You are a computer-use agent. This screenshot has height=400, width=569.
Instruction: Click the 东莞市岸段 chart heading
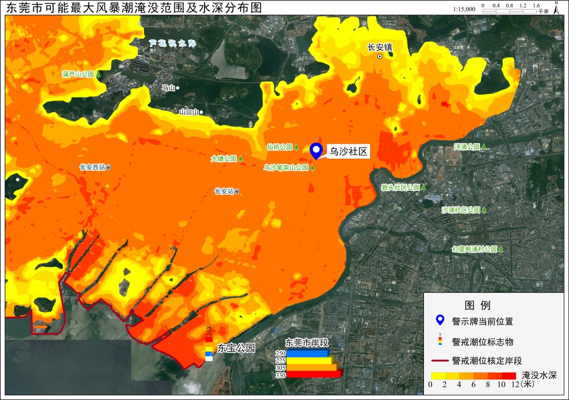click(307, 343)
